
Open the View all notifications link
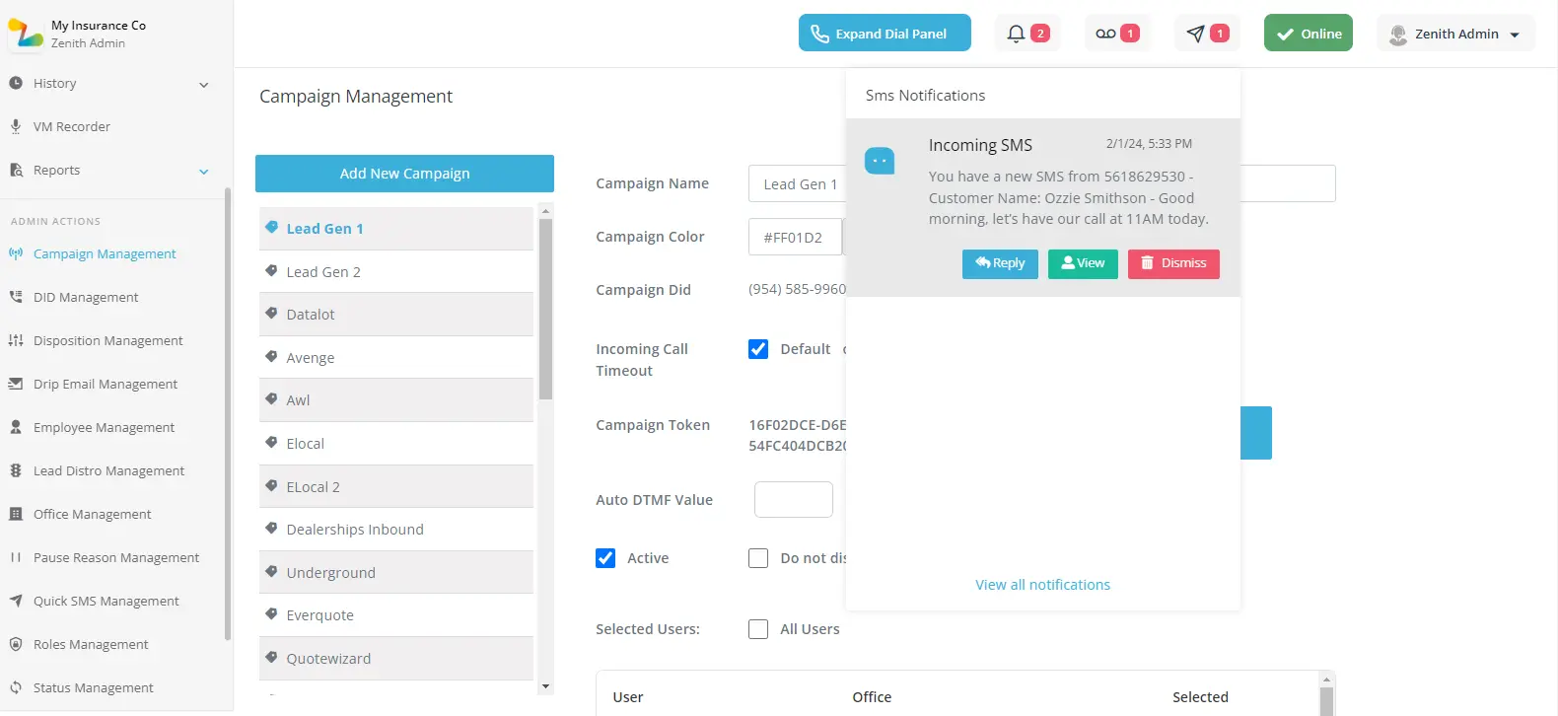tap(1042, 585)
